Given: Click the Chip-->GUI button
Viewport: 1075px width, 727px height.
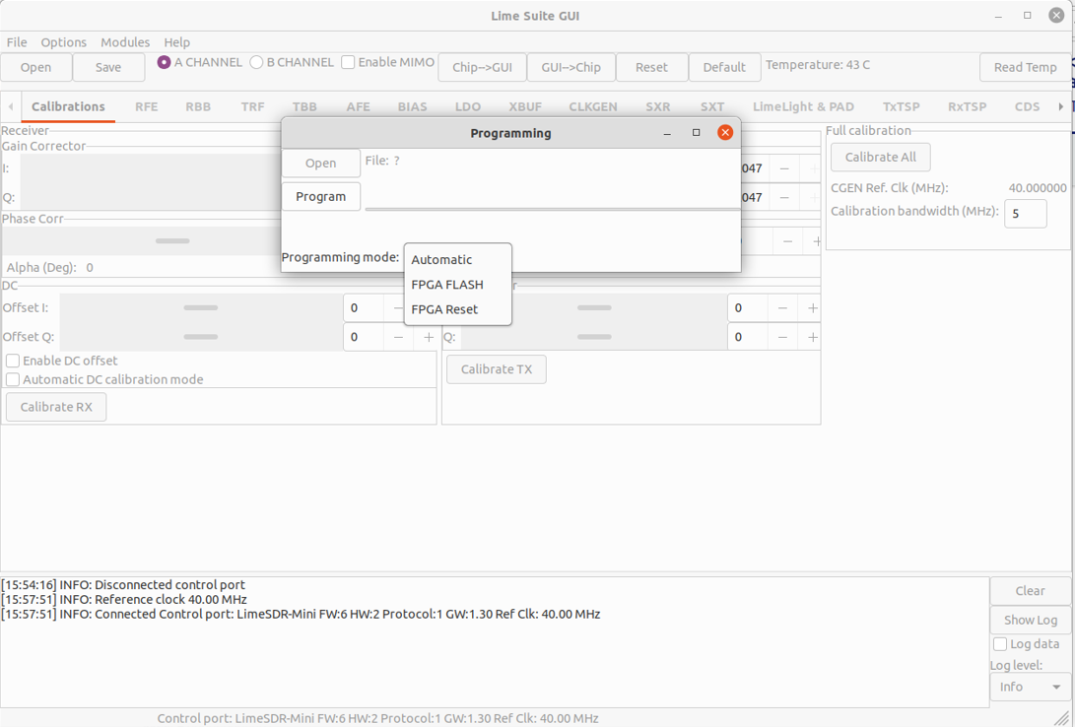Looking at the screenshot, I should pyautogui.click(x=482, y=67).
